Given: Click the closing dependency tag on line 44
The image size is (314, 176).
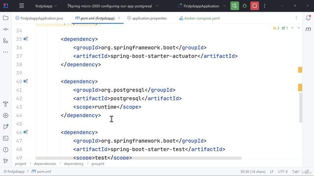Looking at the screenshot, I should [x=81, y=115].
